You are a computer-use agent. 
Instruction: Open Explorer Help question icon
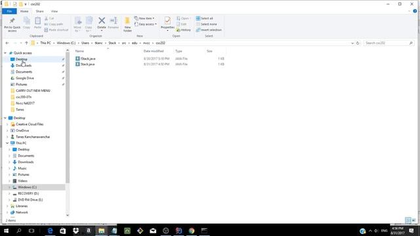coord(415,11)
